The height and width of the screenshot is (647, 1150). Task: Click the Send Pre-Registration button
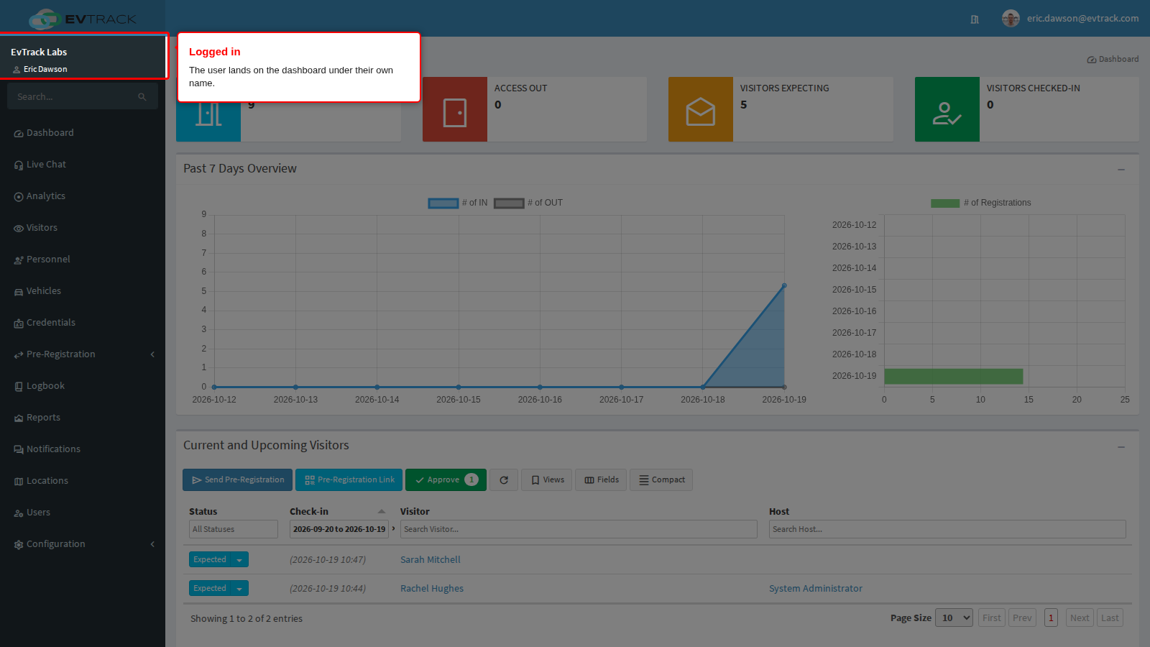(238, 480)
